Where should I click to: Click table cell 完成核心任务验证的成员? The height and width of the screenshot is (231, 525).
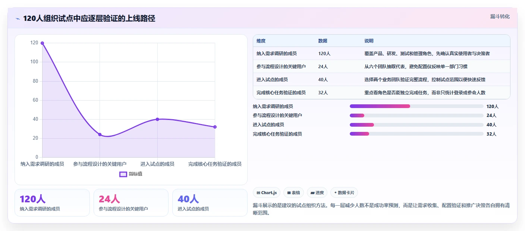[281, 93]
